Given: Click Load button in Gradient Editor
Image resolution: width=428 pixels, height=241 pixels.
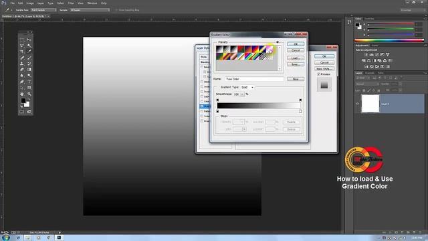Looking at the screenshot, I should click(296, 58).
